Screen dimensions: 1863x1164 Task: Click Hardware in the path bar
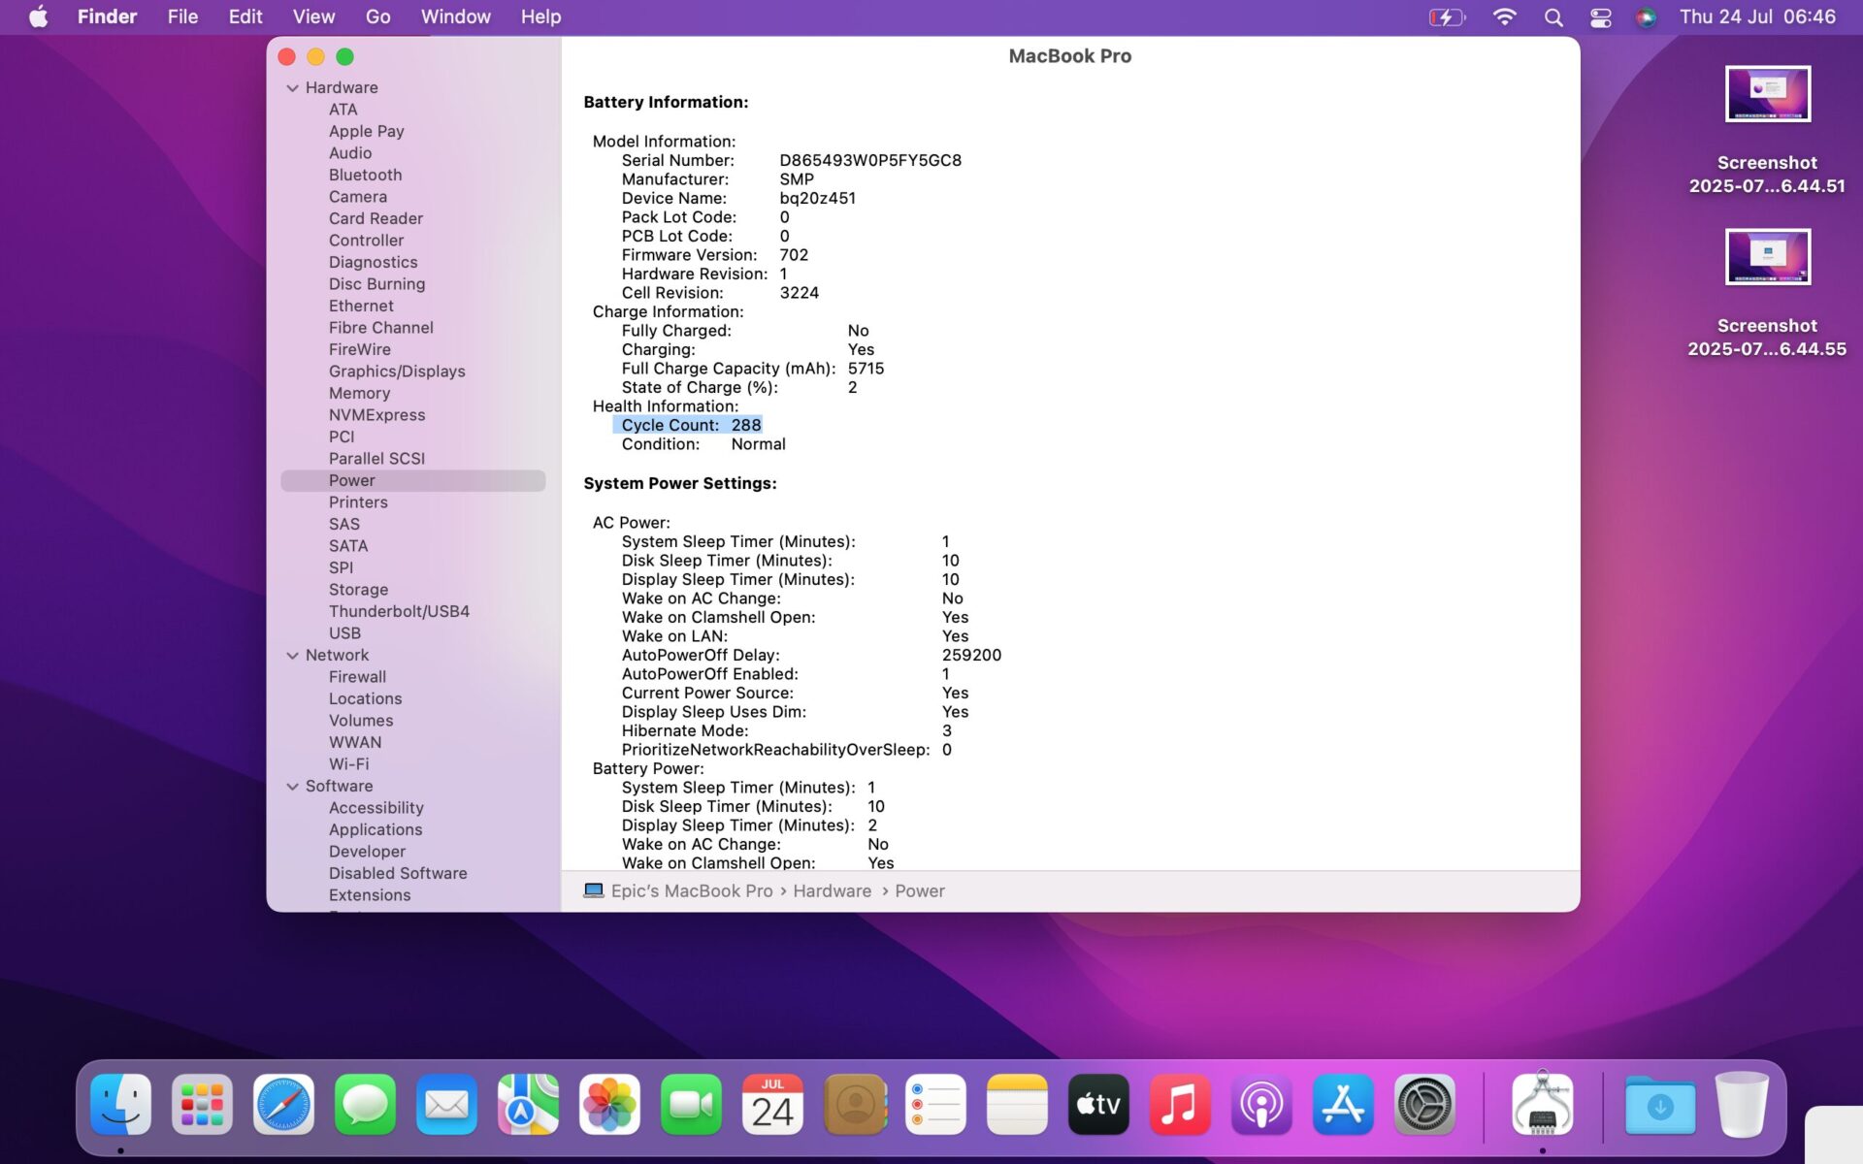pyautogui.click(x=832, y=890)
